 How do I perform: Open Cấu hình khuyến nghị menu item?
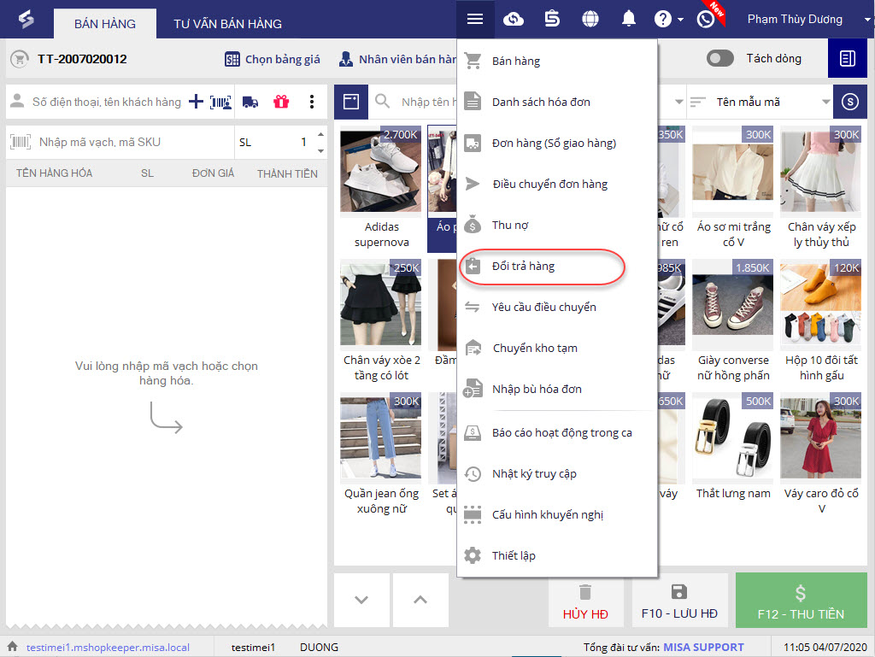557,514
